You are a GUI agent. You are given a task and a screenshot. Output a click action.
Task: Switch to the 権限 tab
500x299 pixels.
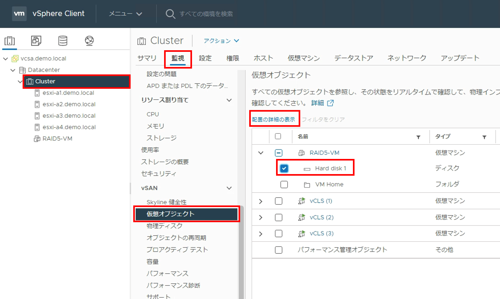[x=233, y=58]
